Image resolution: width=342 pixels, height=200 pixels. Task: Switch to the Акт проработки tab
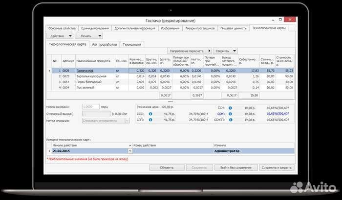(104, 44)
